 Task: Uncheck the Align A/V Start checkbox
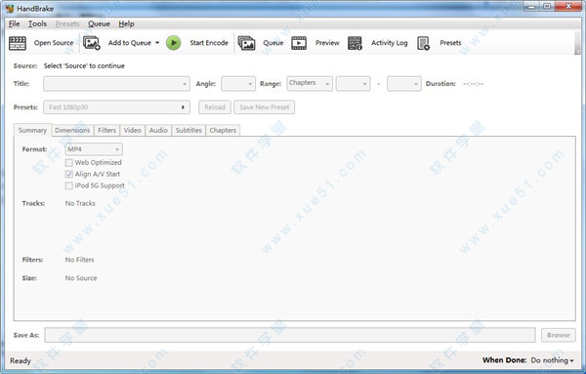[69, 174]
